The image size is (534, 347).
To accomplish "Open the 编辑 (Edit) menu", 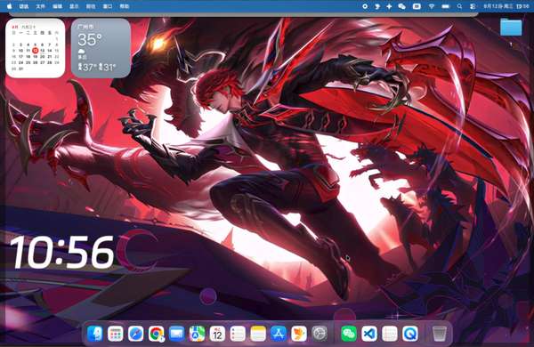I will (x=57, y=6).
